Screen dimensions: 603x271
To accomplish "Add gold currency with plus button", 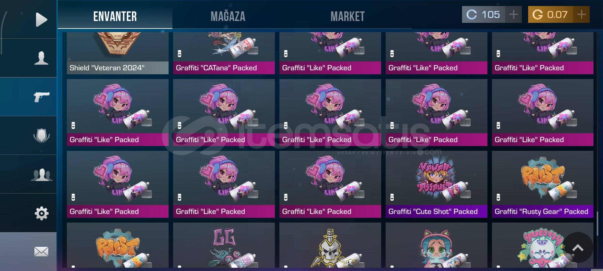I will click(x=581, y=15).
